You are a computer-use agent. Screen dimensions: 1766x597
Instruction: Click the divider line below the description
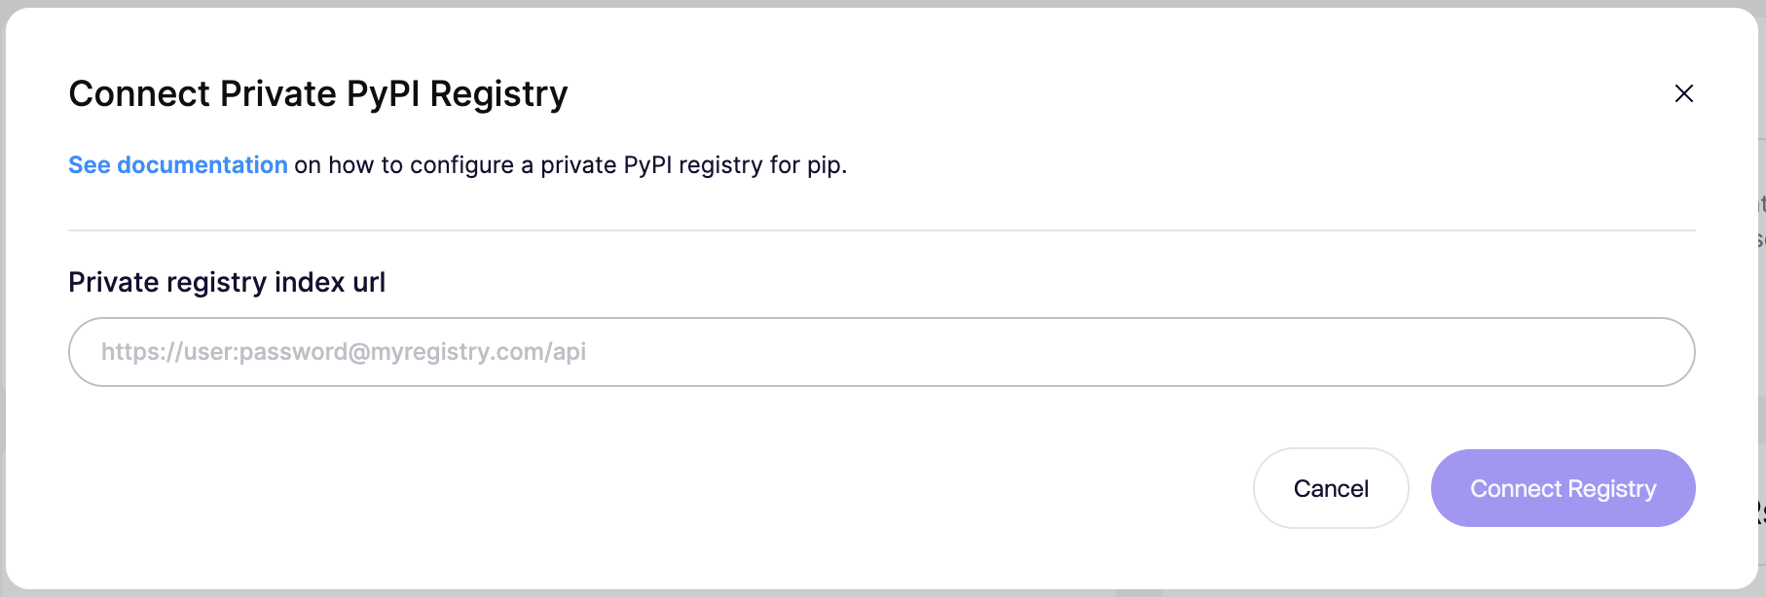881,230
